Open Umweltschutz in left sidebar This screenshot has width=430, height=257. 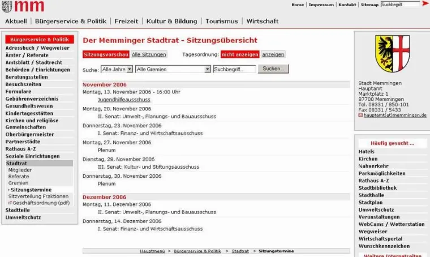23,217
